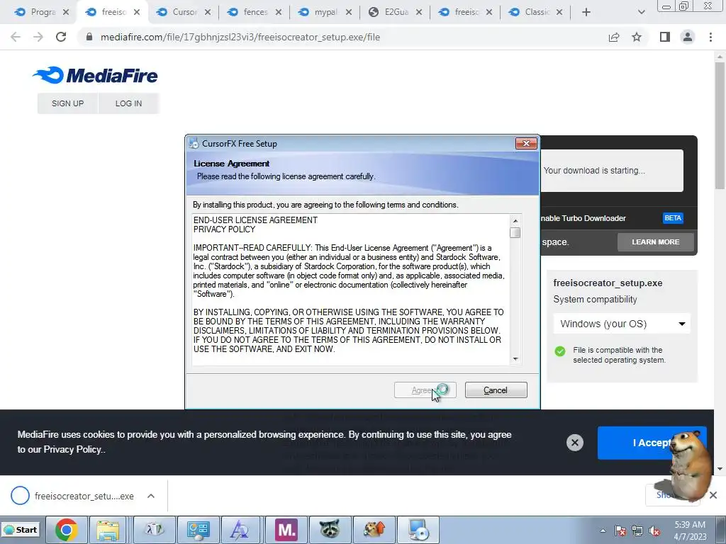Click the CursorFX Setup title bar icon

194,143
